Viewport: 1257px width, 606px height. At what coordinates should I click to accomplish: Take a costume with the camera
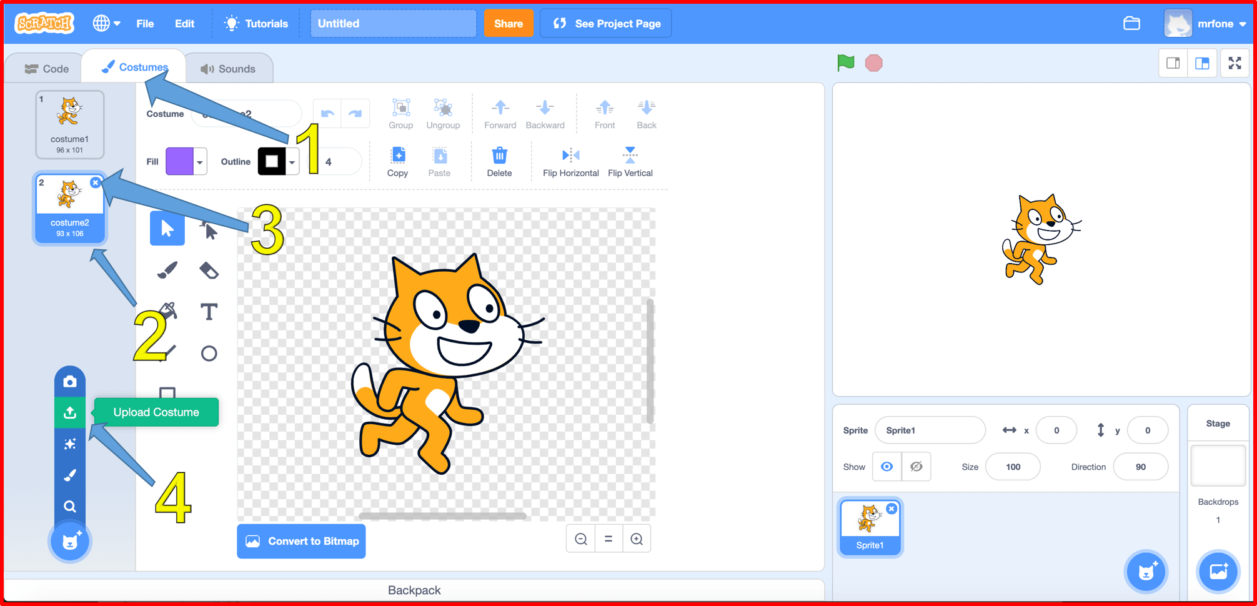[70, 382]
